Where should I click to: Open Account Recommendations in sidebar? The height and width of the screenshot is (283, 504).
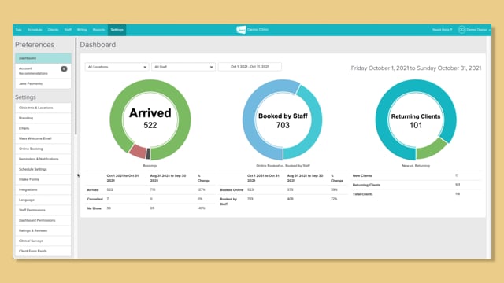click(43, 71)
